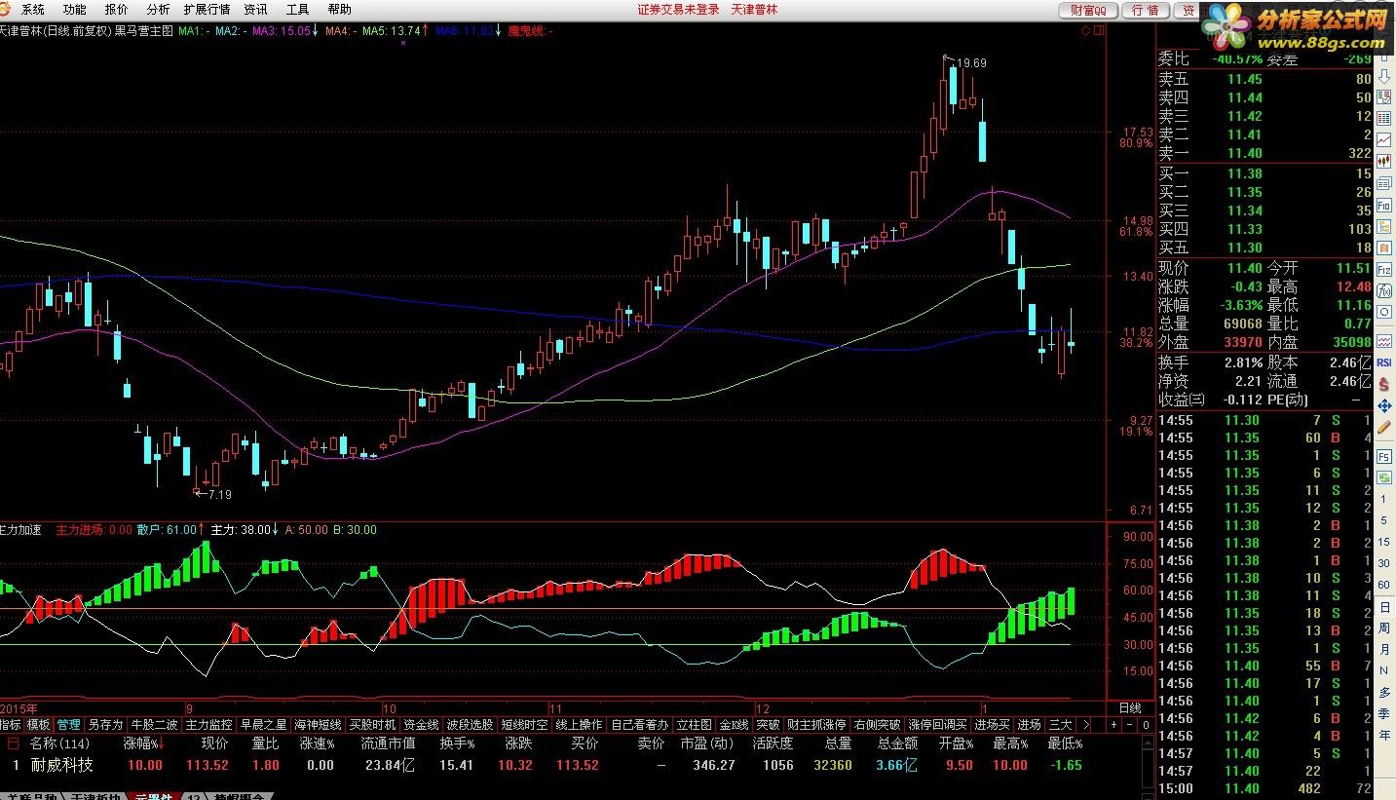Select the 财主抓涨停 indicator
The width and height of the screenshot is (1396, 800).
[816, 725]
